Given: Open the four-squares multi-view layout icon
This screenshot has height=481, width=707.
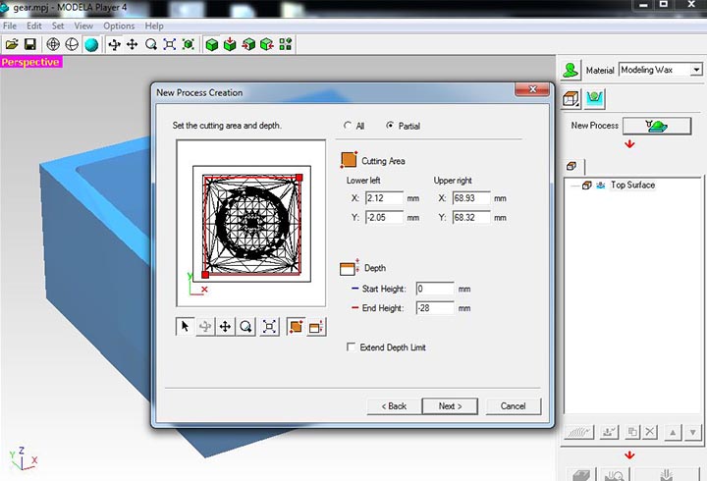Looking at the screenshot, I should point(286,44).
